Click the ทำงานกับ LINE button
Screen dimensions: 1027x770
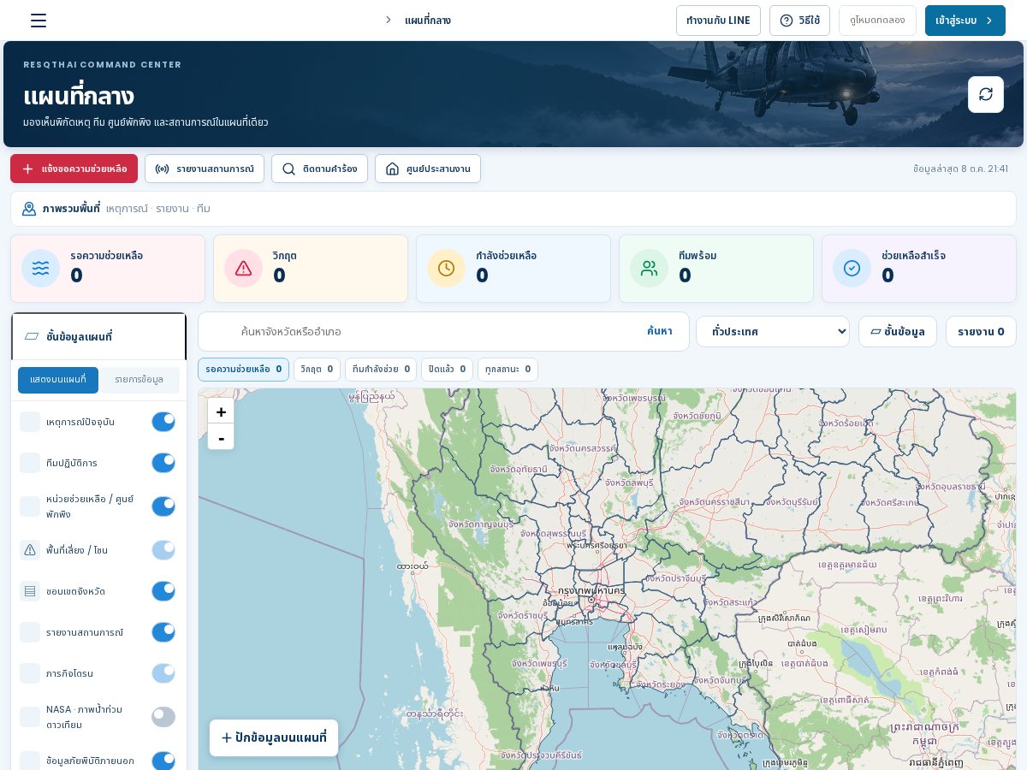718,21
